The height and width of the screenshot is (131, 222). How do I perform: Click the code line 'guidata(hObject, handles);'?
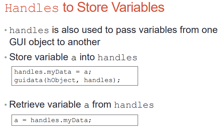(x=67, y=80)
